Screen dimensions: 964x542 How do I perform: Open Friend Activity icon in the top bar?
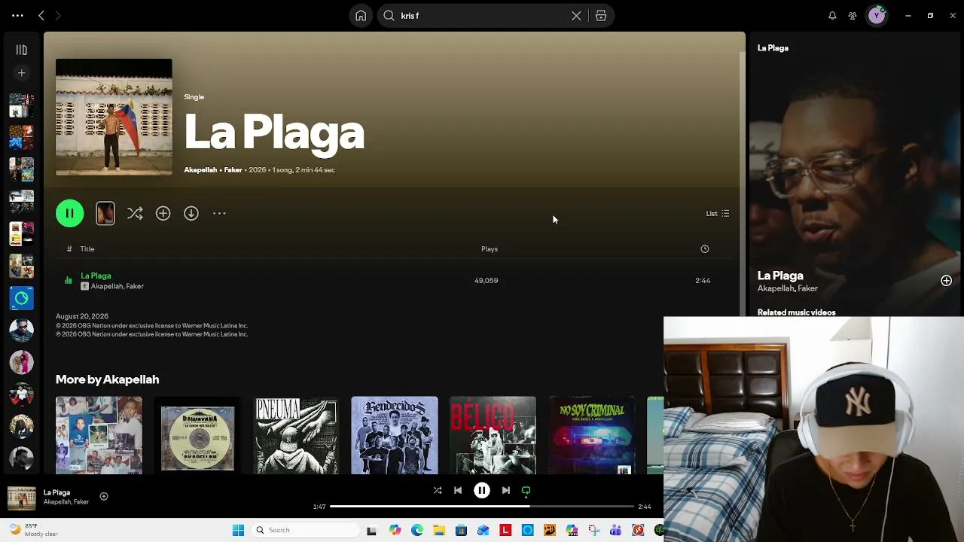[853, 16]
